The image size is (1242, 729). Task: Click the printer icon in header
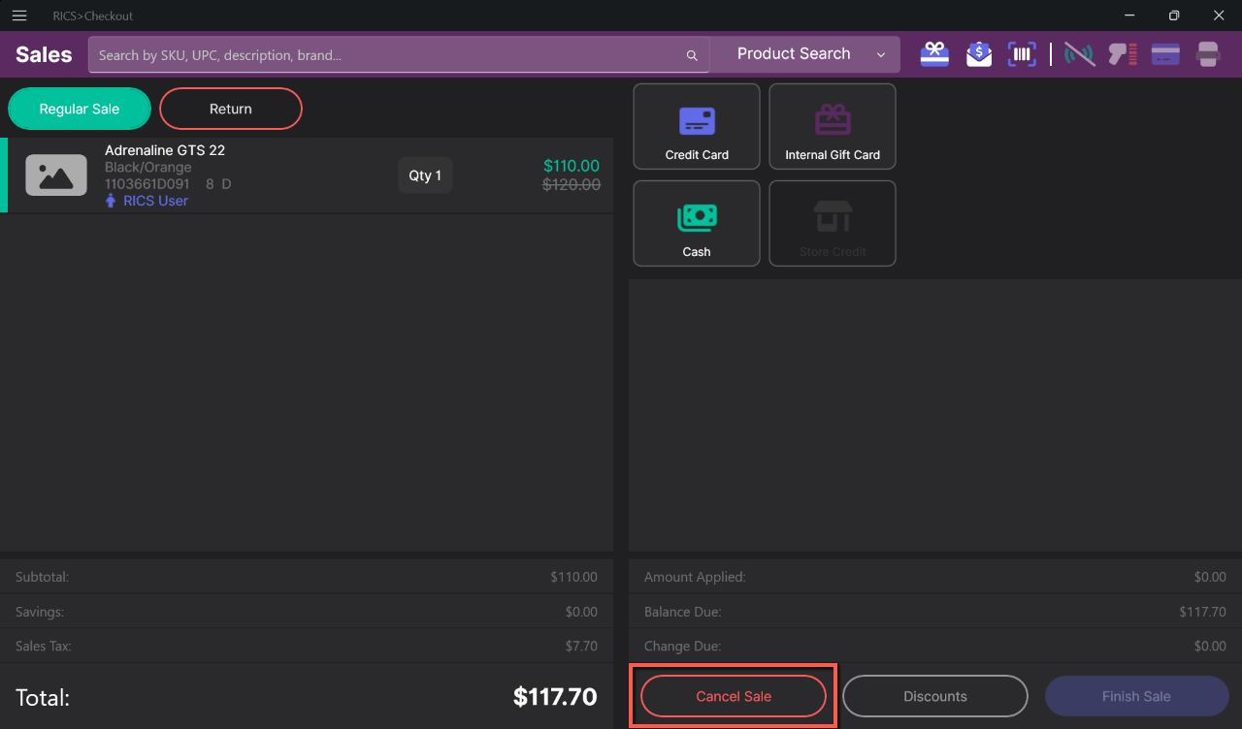point(1208,54)
